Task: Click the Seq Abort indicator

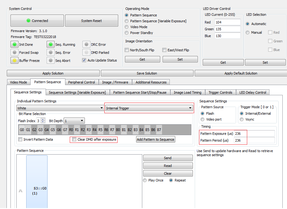Action: pyautogui.click(x=51, y=60)
